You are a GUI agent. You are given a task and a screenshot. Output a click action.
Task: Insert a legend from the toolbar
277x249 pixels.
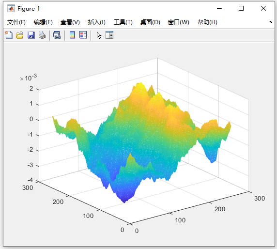83,35
